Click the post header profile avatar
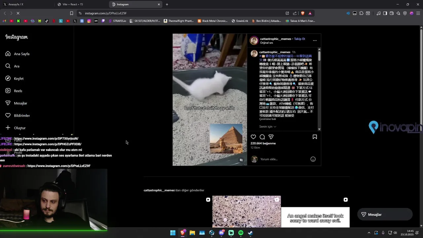 254,41
